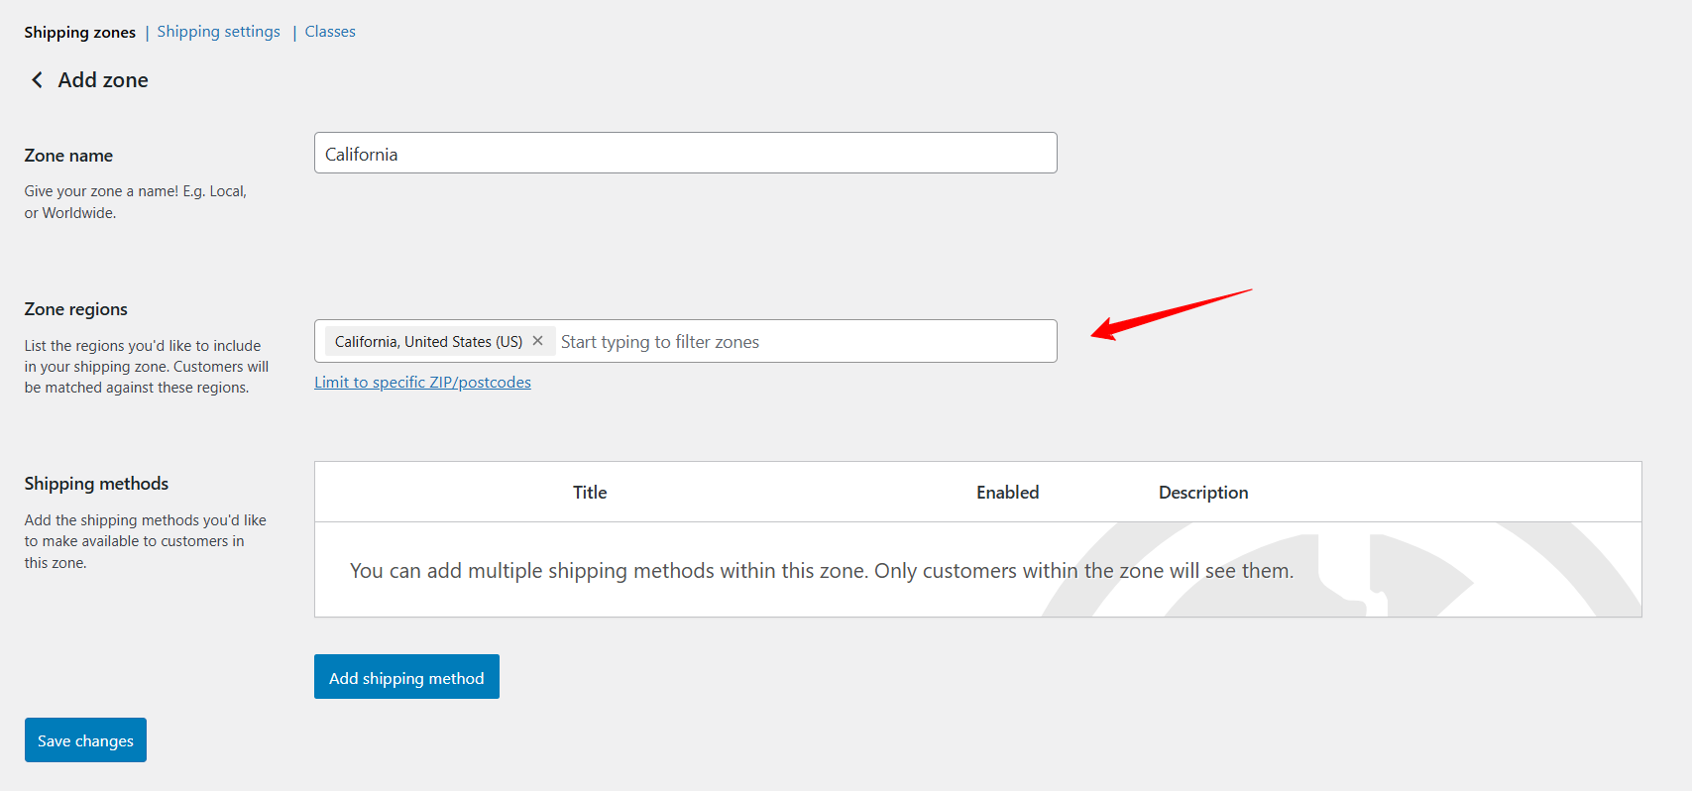This screenshot has width=1692, height=791.
Task: Click the Enabled column header
Action: point(1007,493)
